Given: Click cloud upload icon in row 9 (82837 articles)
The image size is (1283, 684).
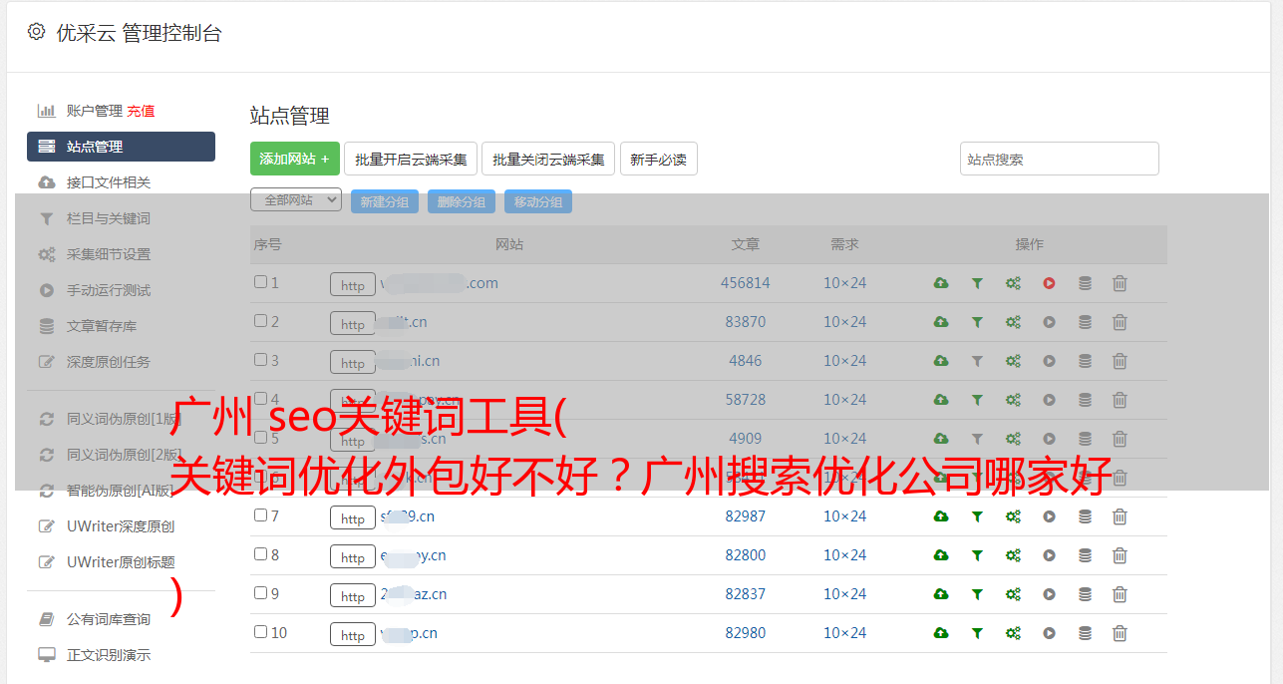Looking at the screenshot, I should pyautogui.click(x=940, y=594).
